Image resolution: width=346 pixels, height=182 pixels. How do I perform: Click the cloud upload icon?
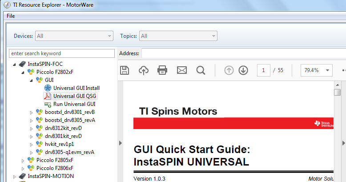click(x=144, y=70)
